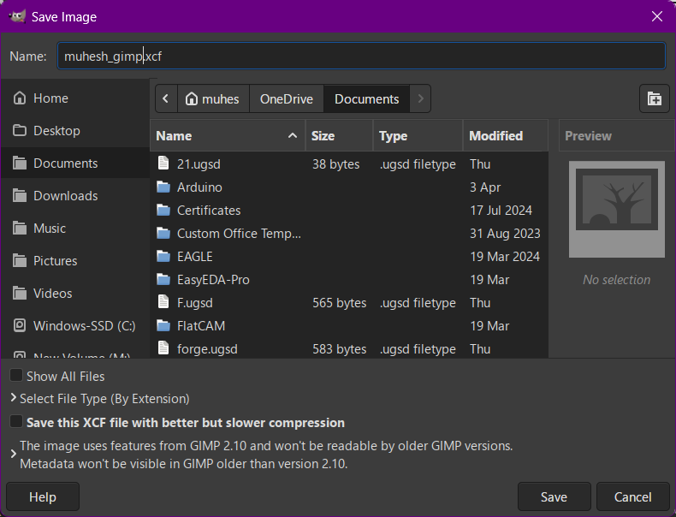The width and height of the screenshot is (676, 517).
Task: Select the Arduino folder name
Action: (x=199, y=187)
